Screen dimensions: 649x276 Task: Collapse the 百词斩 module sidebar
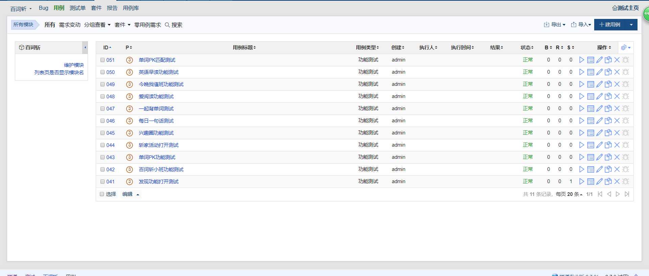click(x=85, y=48)
